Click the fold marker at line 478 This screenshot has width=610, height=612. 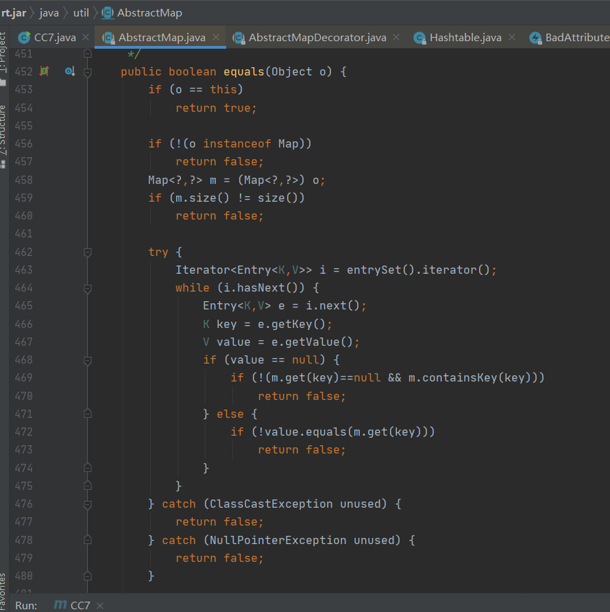(x=88, y=539)
